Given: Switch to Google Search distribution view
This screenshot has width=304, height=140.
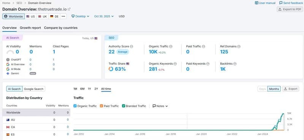Looking at the screenshot, I should click(x=34, y=89).
